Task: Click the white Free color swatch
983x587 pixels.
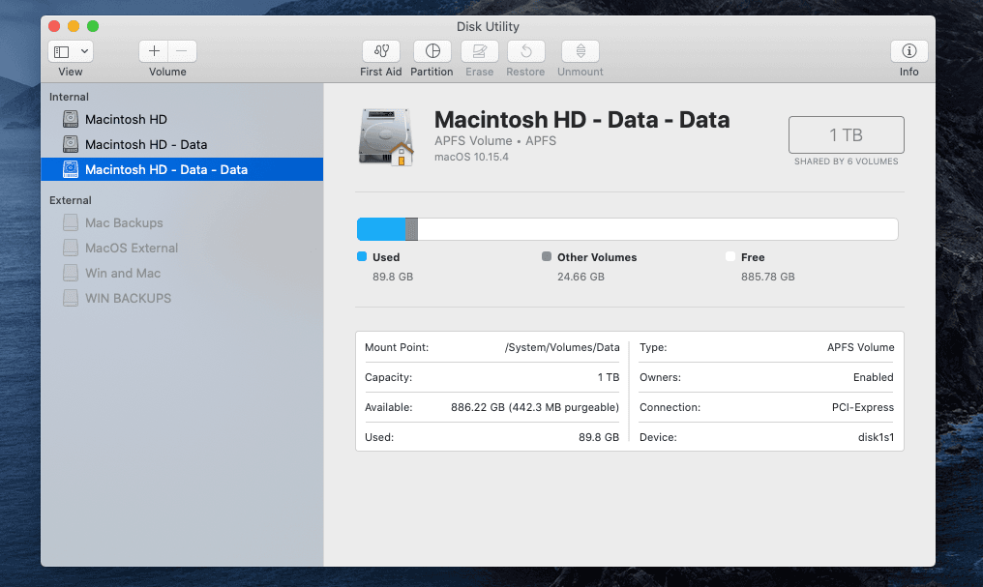Action: pyautogui.click(x=730, y=256)
